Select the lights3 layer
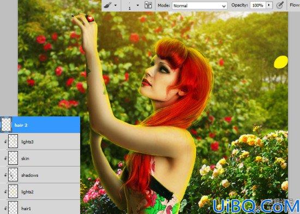 [x=40, y=141]
